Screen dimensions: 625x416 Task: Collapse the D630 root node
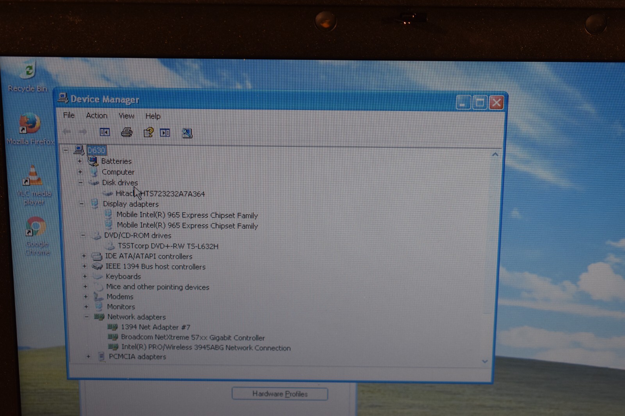pos(66,150)
